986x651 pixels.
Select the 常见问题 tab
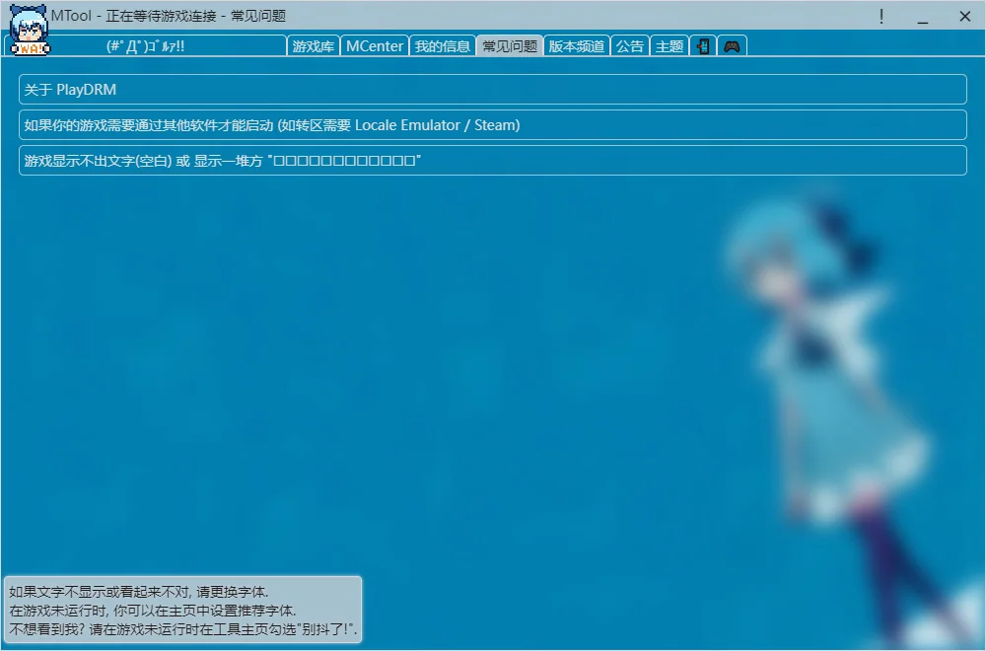click(510, 46)
